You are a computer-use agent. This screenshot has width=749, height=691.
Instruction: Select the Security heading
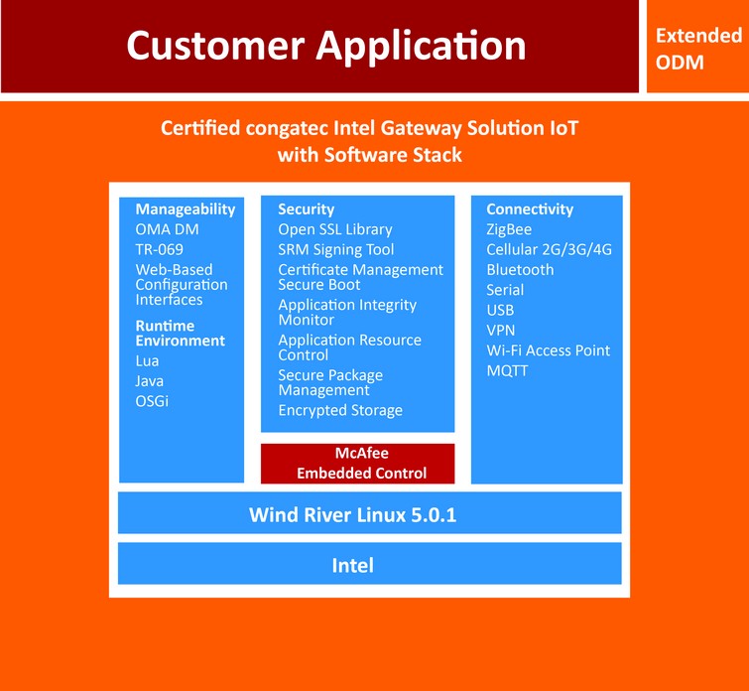click(306, 209)
